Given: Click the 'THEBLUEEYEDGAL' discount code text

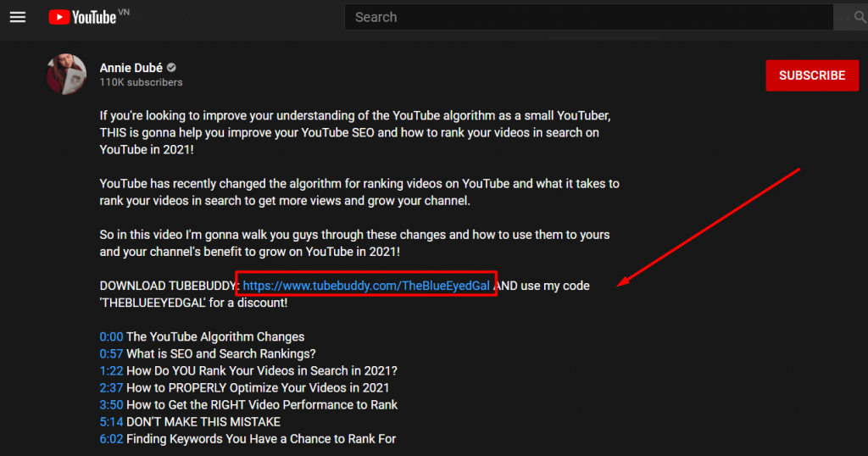Looking at the screenshot, I should tap(153, 303).
